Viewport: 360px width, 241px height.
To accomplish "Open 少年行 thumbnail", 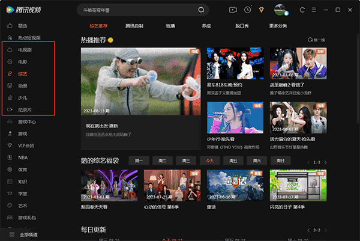I will tap(235, 118).
